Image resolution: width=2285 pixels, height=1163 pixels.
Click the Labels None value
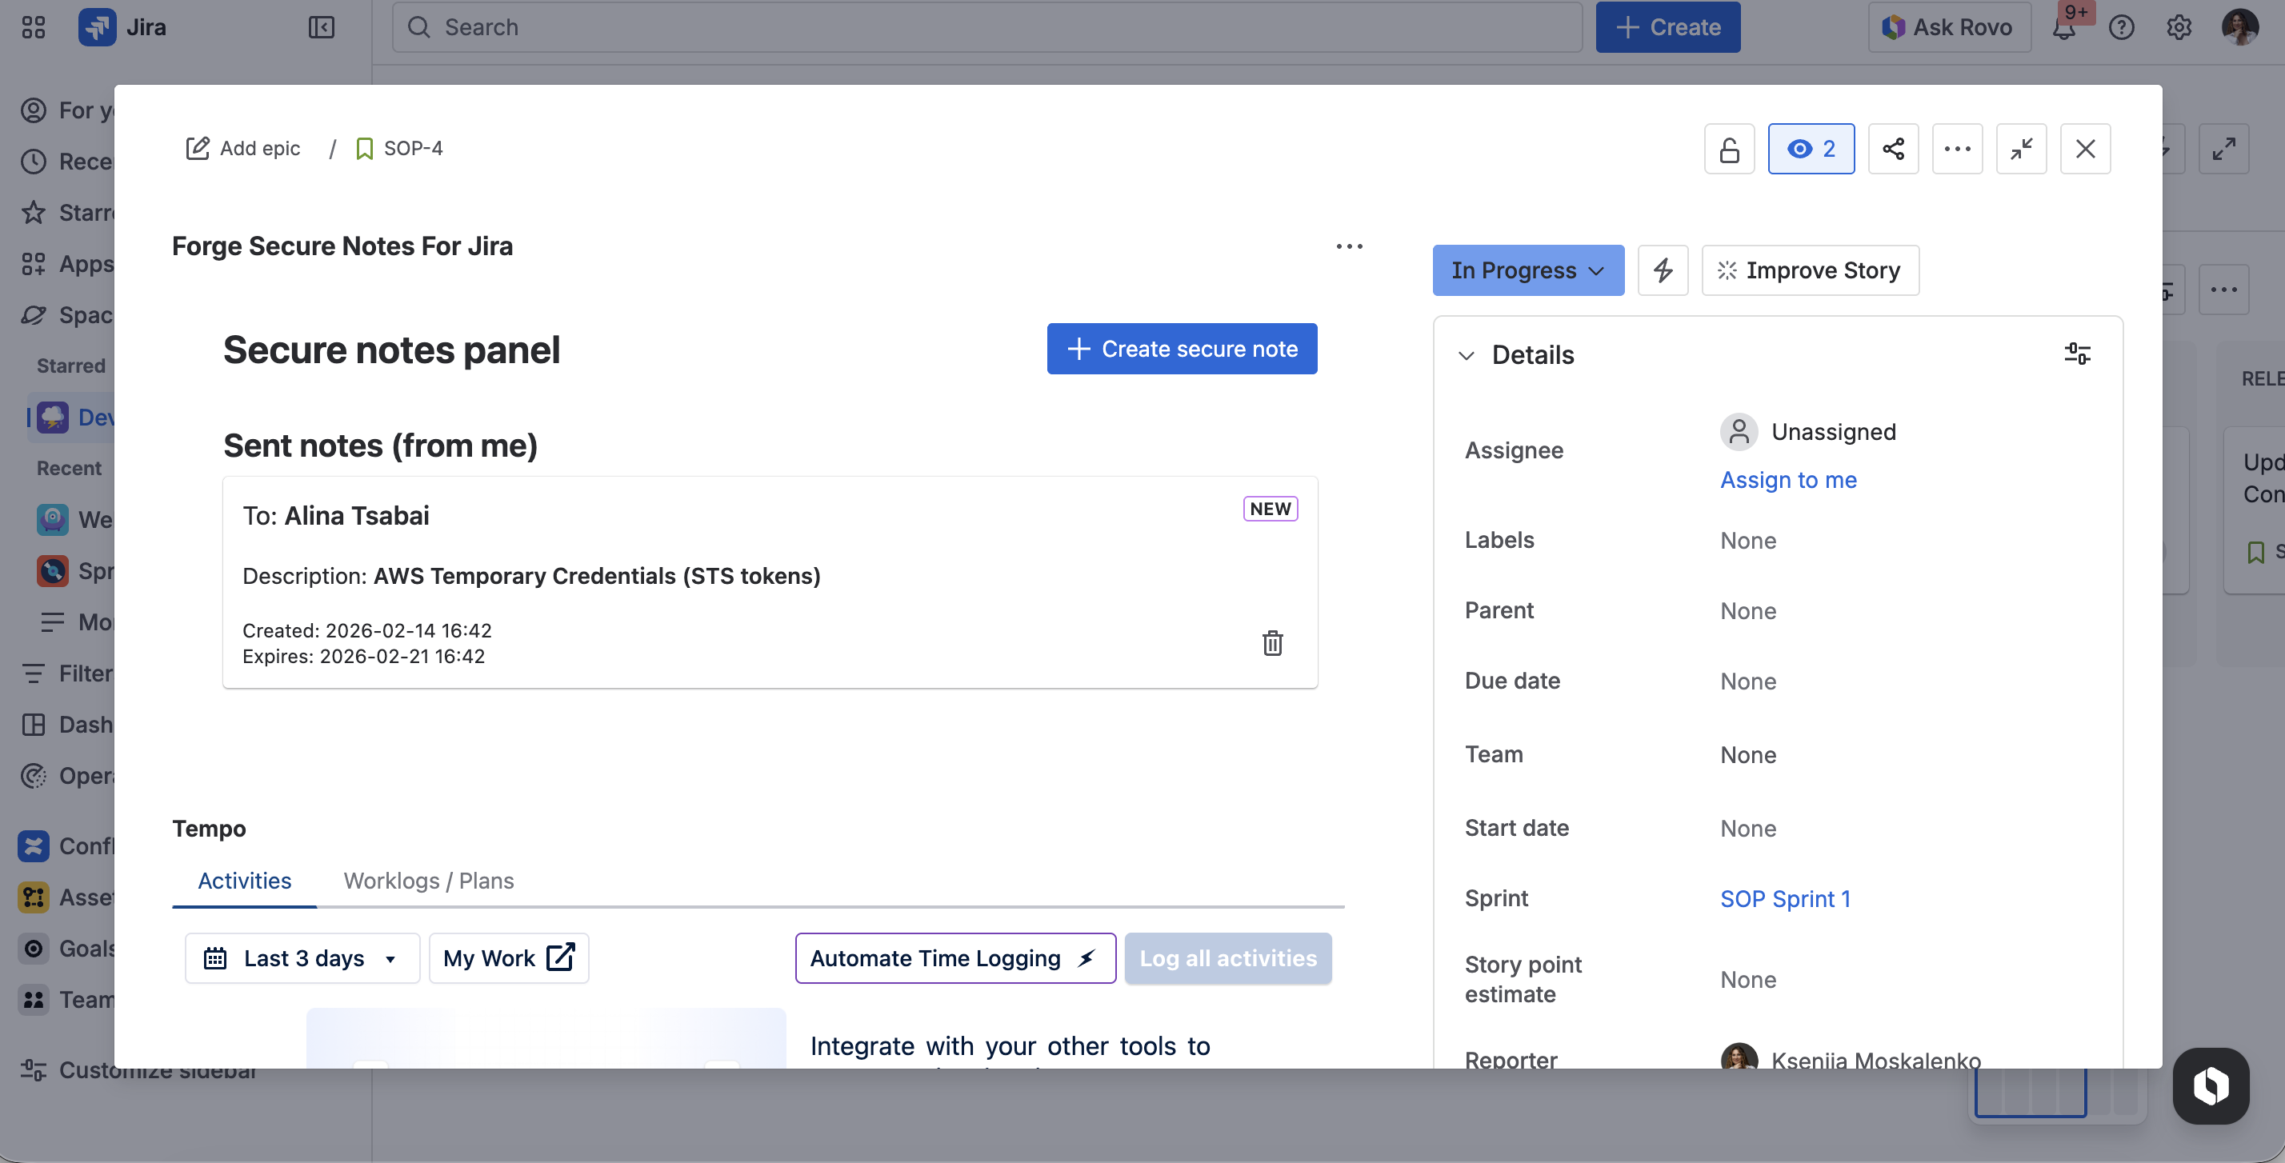1747,542
